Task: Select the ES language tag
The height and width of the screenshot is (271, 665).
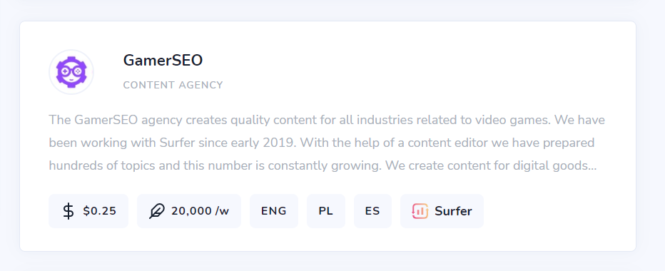Action: (372, 211)
